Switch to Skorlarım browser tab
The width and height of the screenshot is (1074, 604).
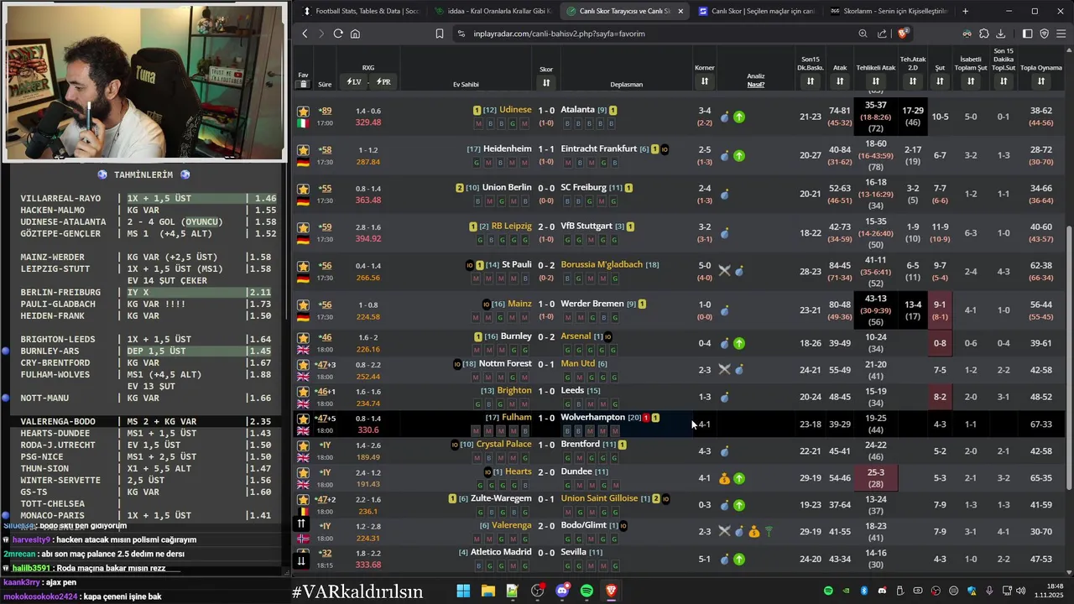[x=889, y=11]
